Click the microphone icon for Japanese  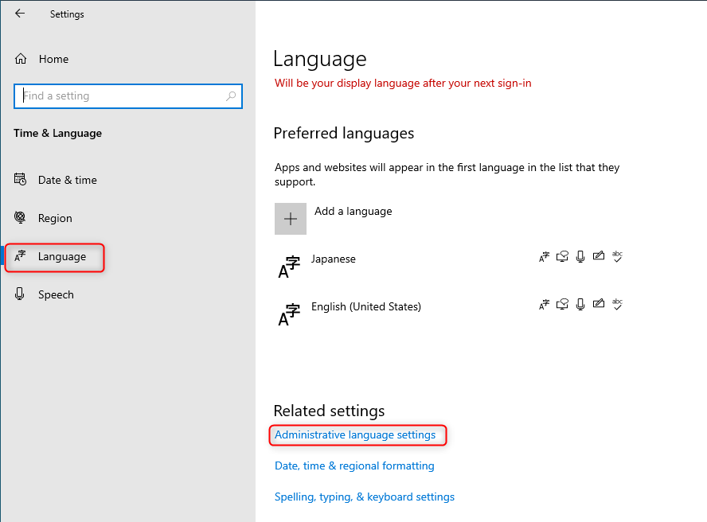[580, 256]
